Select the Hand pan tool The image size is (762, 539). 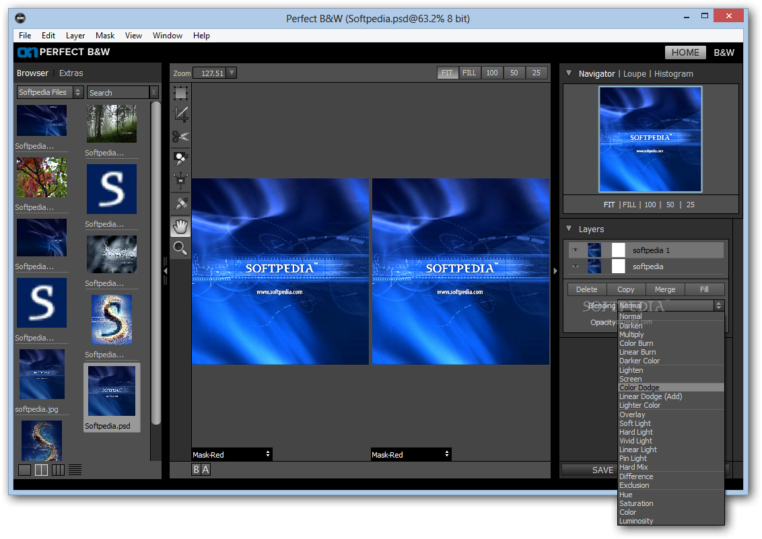[180, 226]
